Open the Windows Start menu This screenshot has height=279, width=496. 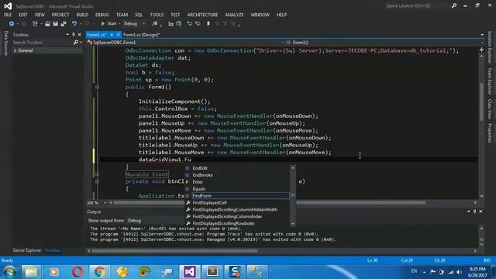[x=9, y=272]
